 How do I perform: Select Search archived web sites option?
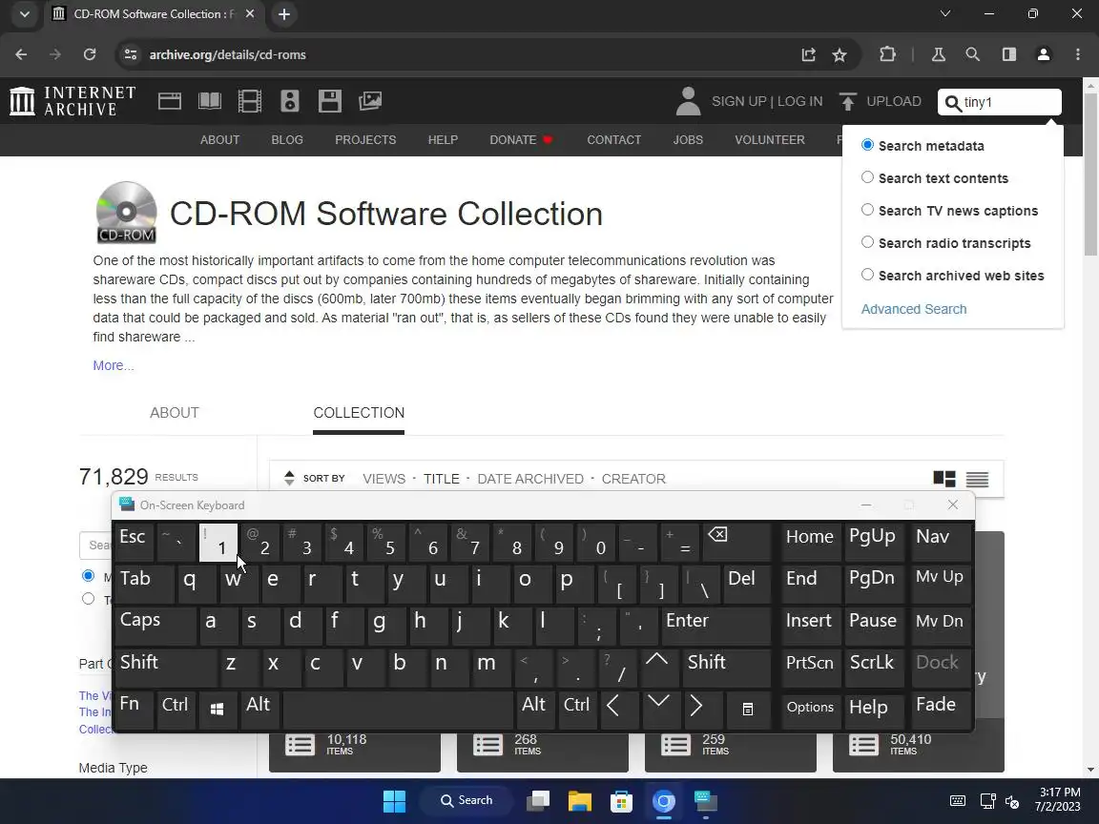point(868,274)
